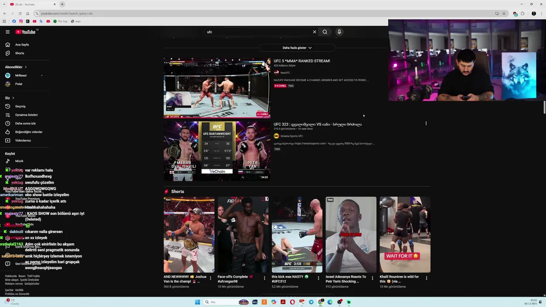Open more options for Face-offs Complete Short
The image size is (546, 307).
click(264, 278)
